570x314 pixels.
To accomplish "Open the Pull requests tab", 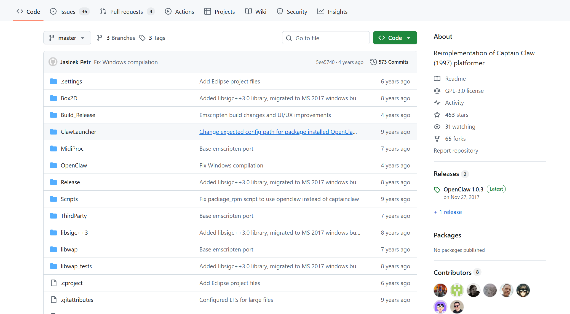I will pyautogui.click(x=126, y=12).
